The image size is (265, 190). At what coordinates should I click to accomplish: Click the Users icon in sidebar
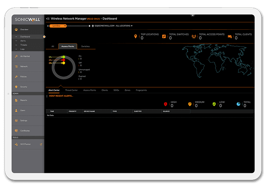point(17,110)
